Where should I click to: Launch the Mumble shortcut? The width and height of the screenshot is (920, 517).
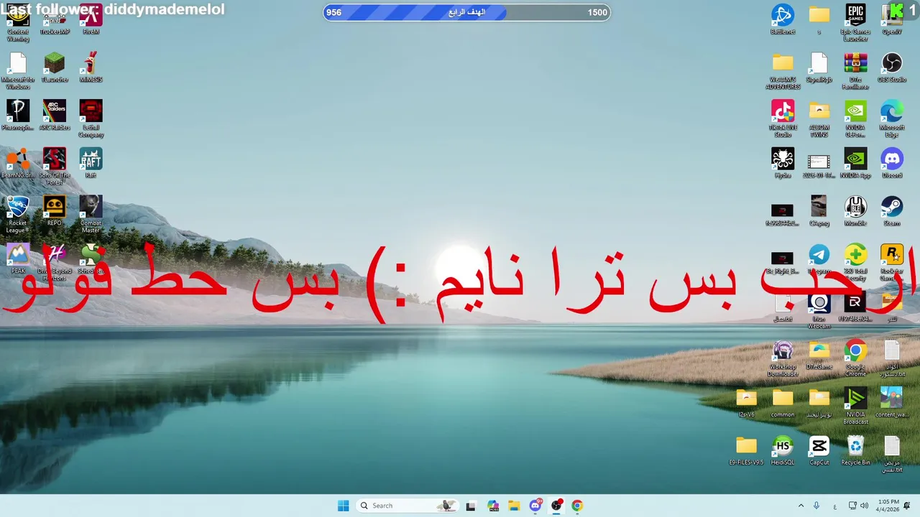855,211
